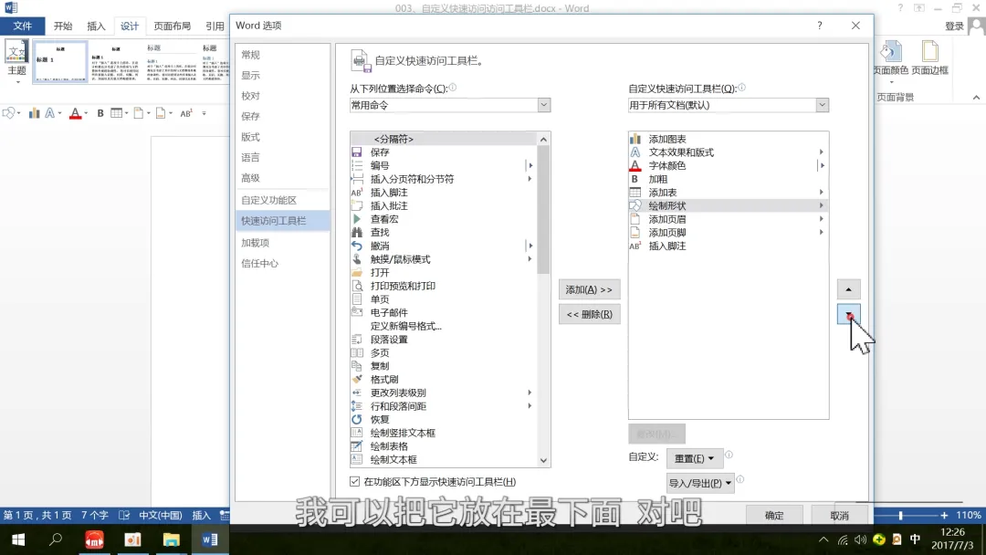
Task: Click Insert Footnote icon in right list
Action: pyautogui.click(x=635, y=246)
